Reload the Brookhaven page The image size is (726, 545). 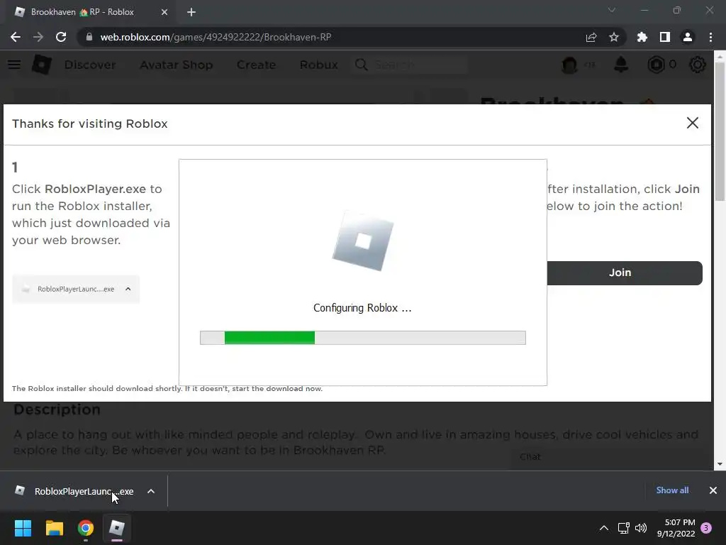[x=61, y=37]
